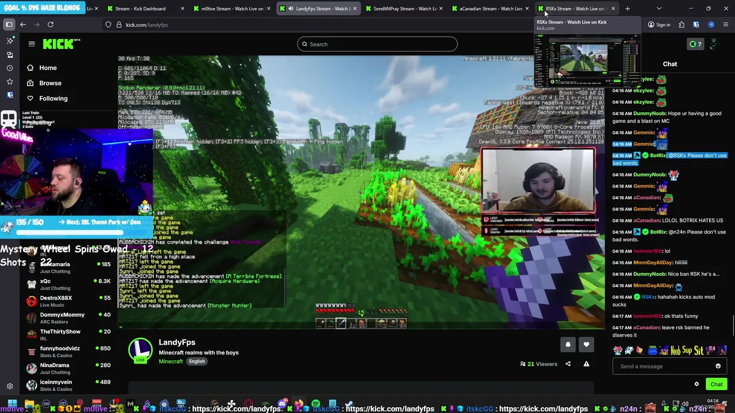Viewport: 735px width, 413px height.
Task: Reload the current page
Action: (x=51, y=25)
